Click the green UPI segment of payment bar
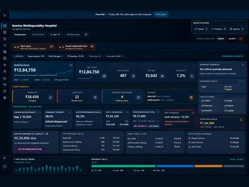The image size is (249, 187). (124, 166)
